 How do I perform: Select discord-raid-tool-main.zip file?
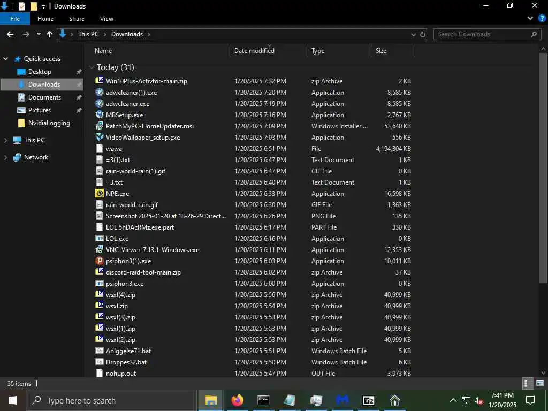tap(143, 272)
